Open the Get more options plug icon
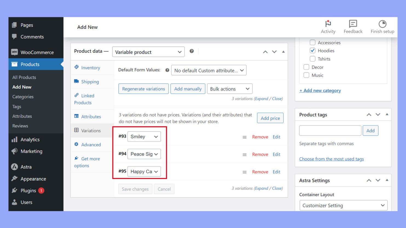The width and height of the screenshot is (406, 228). tap(76, 158)
